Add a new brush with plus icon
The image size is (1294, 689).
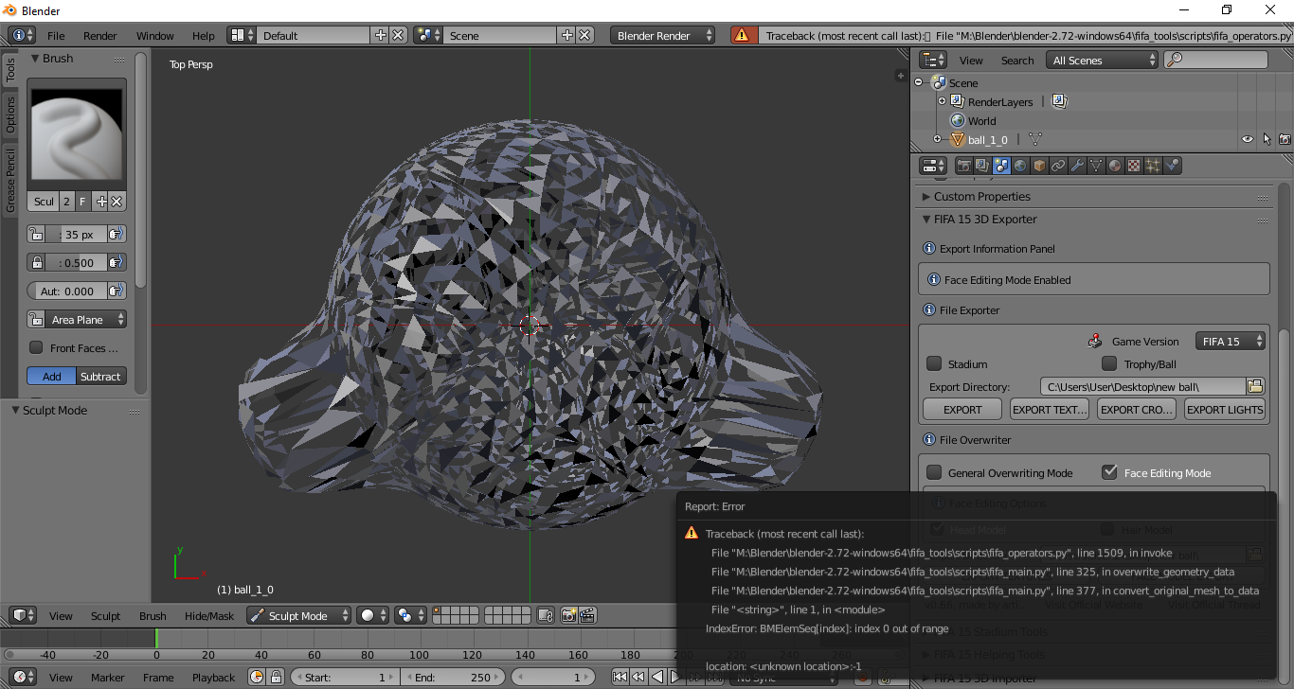point(101,202)
